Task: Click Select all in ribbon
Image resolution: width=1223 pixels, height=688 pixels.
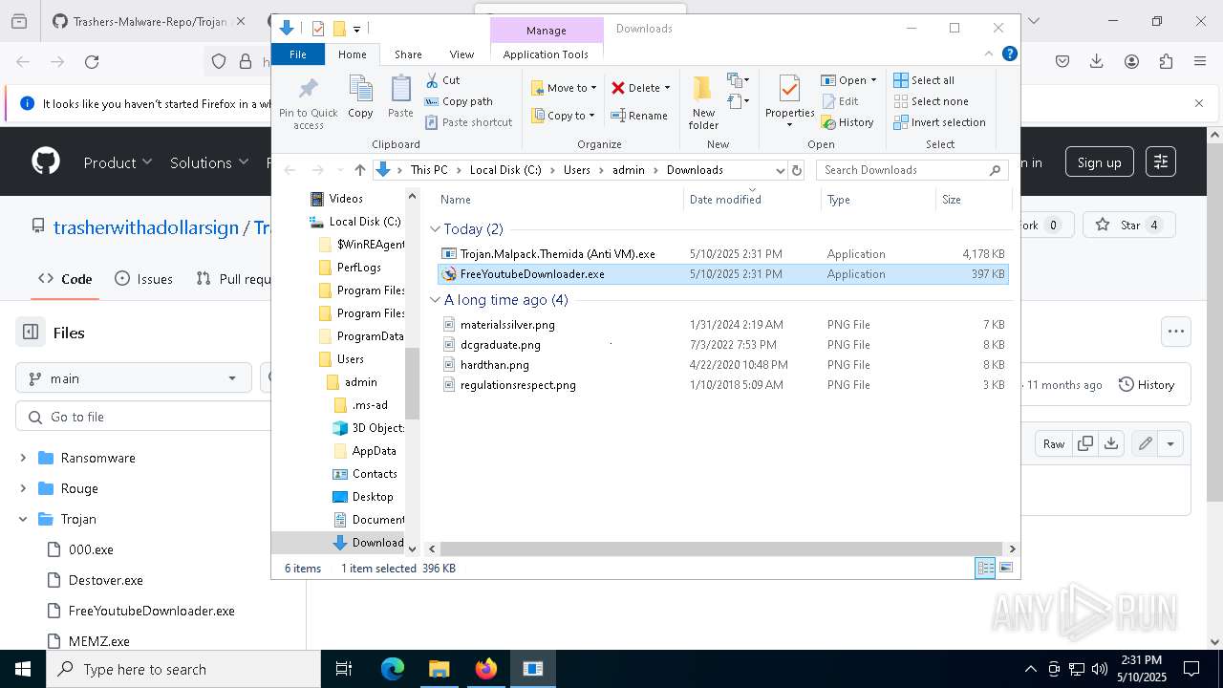Action: [x=924, y=80]
